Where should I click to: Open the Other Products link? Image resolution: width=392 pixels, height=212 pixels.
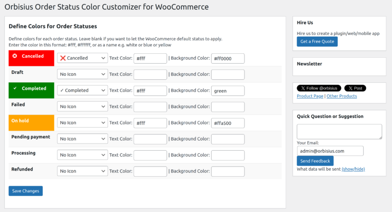[342, 96]
